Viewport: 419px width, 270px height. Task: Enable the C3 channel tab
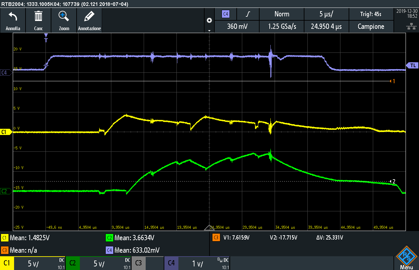[147, 263]
